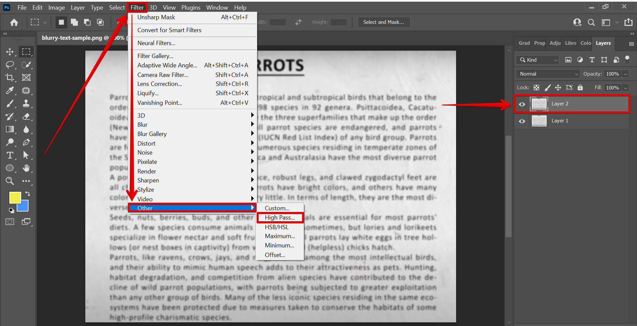Viewport: 637px width, 326px height.
Task: Click the Home icon in options bar
Action: click(14, 22)
